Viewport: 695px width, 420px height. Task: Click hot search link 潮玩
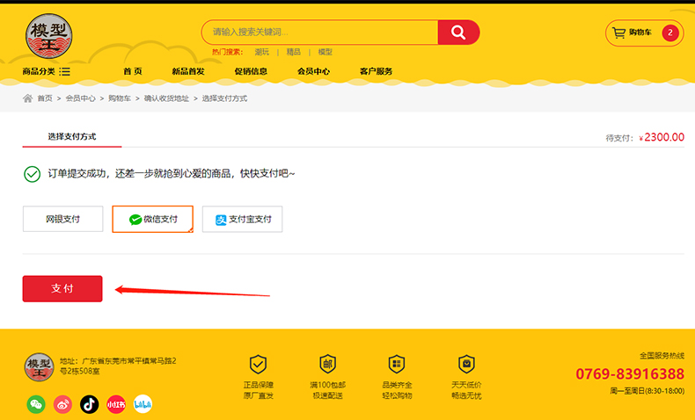[262, 52]
